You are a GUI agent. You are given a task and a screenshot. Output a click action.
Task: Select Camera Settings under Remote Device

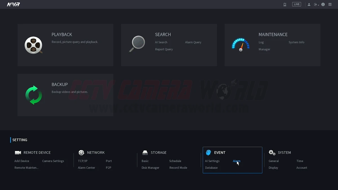pyautogui.click(x=53, y=161)
